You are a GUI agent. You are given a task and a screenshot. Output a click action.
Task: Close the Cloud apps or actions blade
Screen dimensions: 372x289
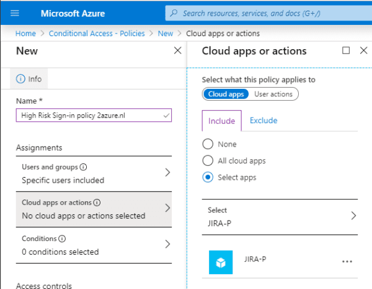coord(363,50)
